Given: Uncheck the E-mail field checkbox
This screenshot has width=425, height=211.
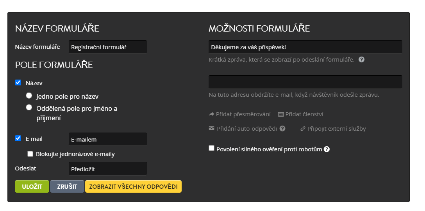Looking at the screenshot, I should pyautogui.click(x=18, y=138).
